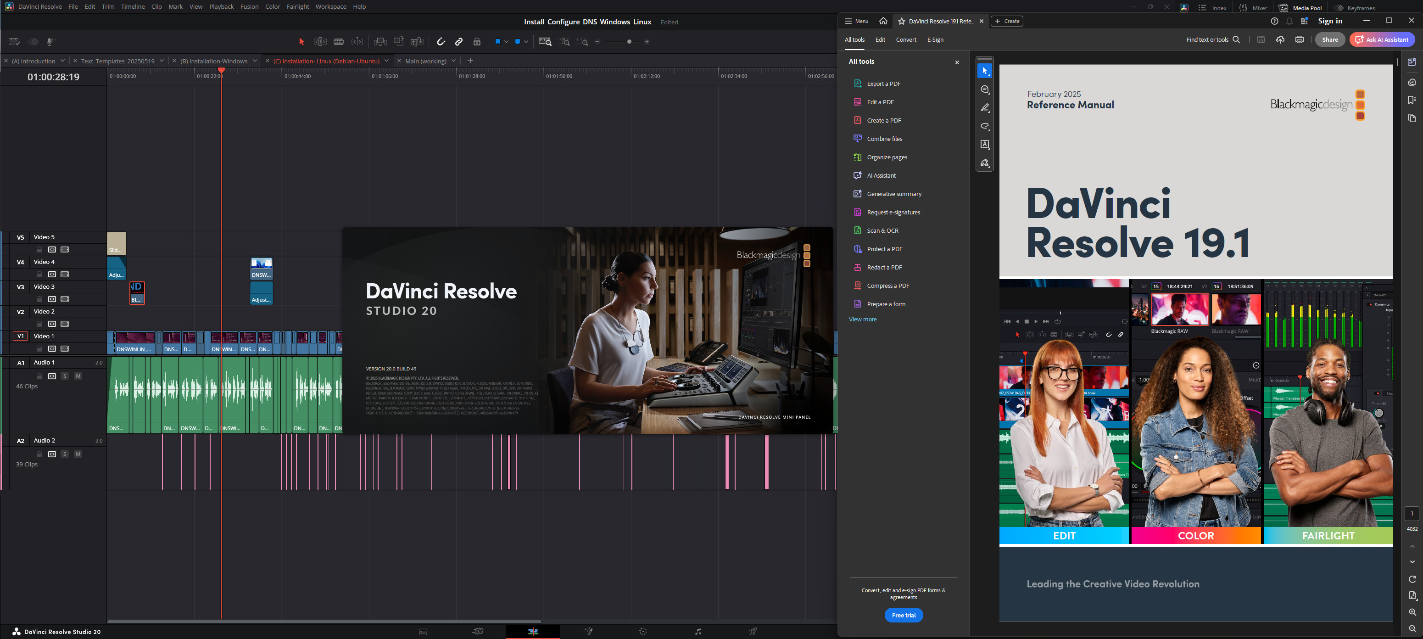
Task: Toggle timeline snapping magnet
Action: click(x=441, y=41)
